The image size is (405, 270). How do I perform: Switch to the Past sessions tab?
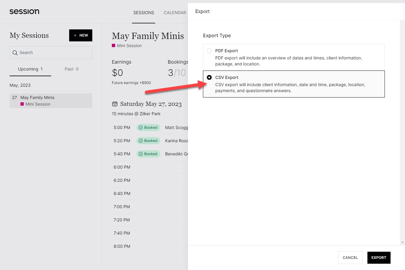coord(72,69)
